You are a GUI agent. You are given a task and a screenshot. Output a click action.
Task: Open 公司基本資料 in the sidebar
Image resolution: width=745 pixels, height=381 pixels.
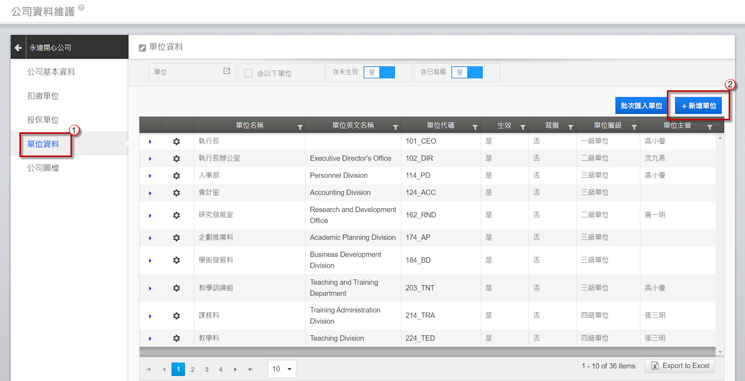pos(51,72)
